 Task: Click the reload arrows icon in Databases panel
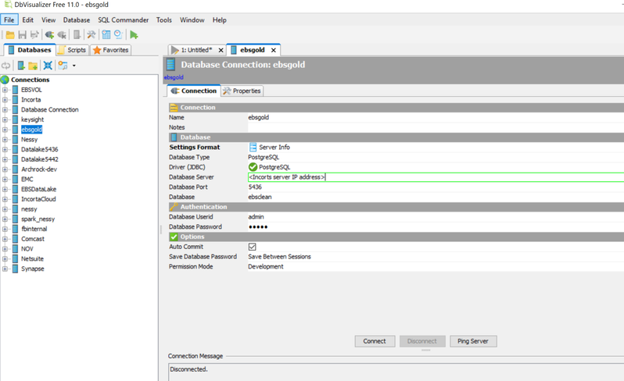[6, 66]
